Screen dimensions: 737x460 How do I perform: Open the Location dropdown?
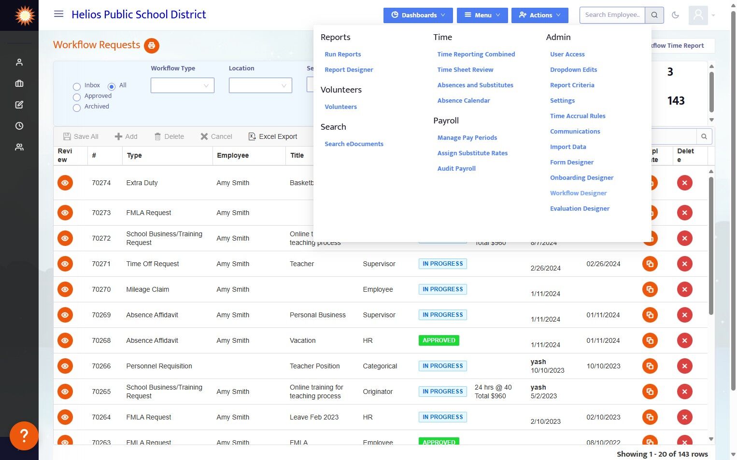click(260, 85)
